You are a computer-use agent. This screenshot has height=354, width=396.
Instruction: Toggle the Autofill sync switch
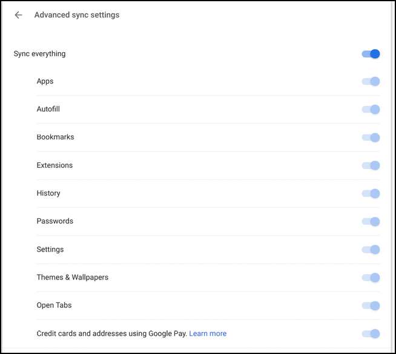371,110
